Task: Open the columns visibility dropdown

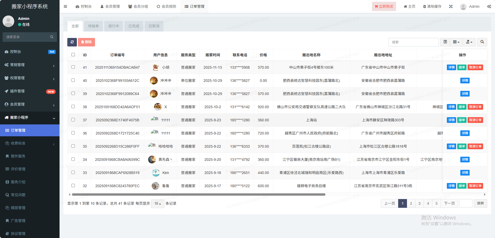Action: [456, 42]
